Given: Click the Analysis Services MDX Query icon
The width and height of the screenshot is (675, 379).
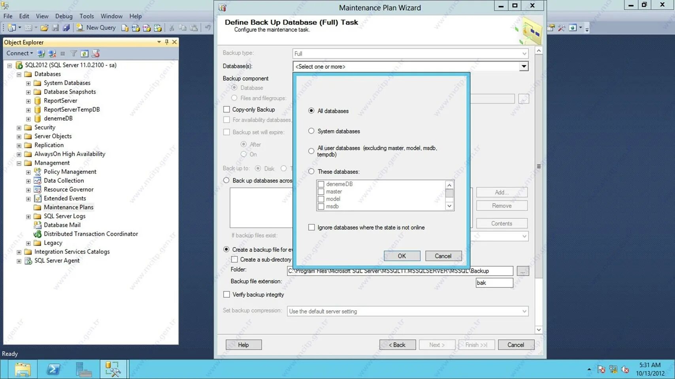Looking at the screenshot, I should [136, 28].
